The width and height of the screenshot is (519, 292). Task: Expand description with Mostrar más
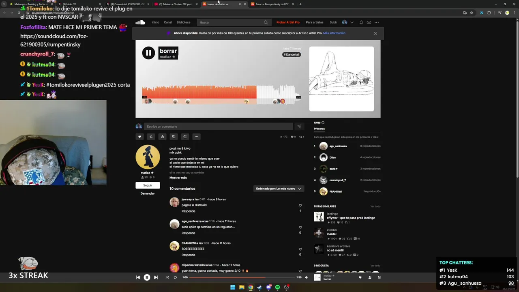coord(178,178)
